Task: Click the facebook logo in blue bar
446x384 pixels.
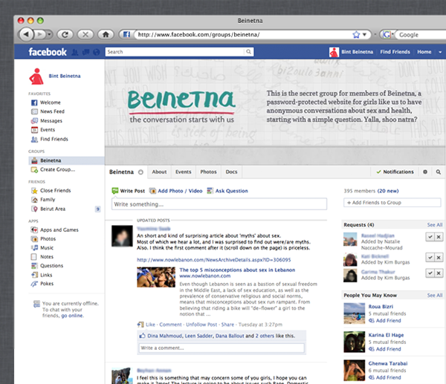Action: pos(48,52)
